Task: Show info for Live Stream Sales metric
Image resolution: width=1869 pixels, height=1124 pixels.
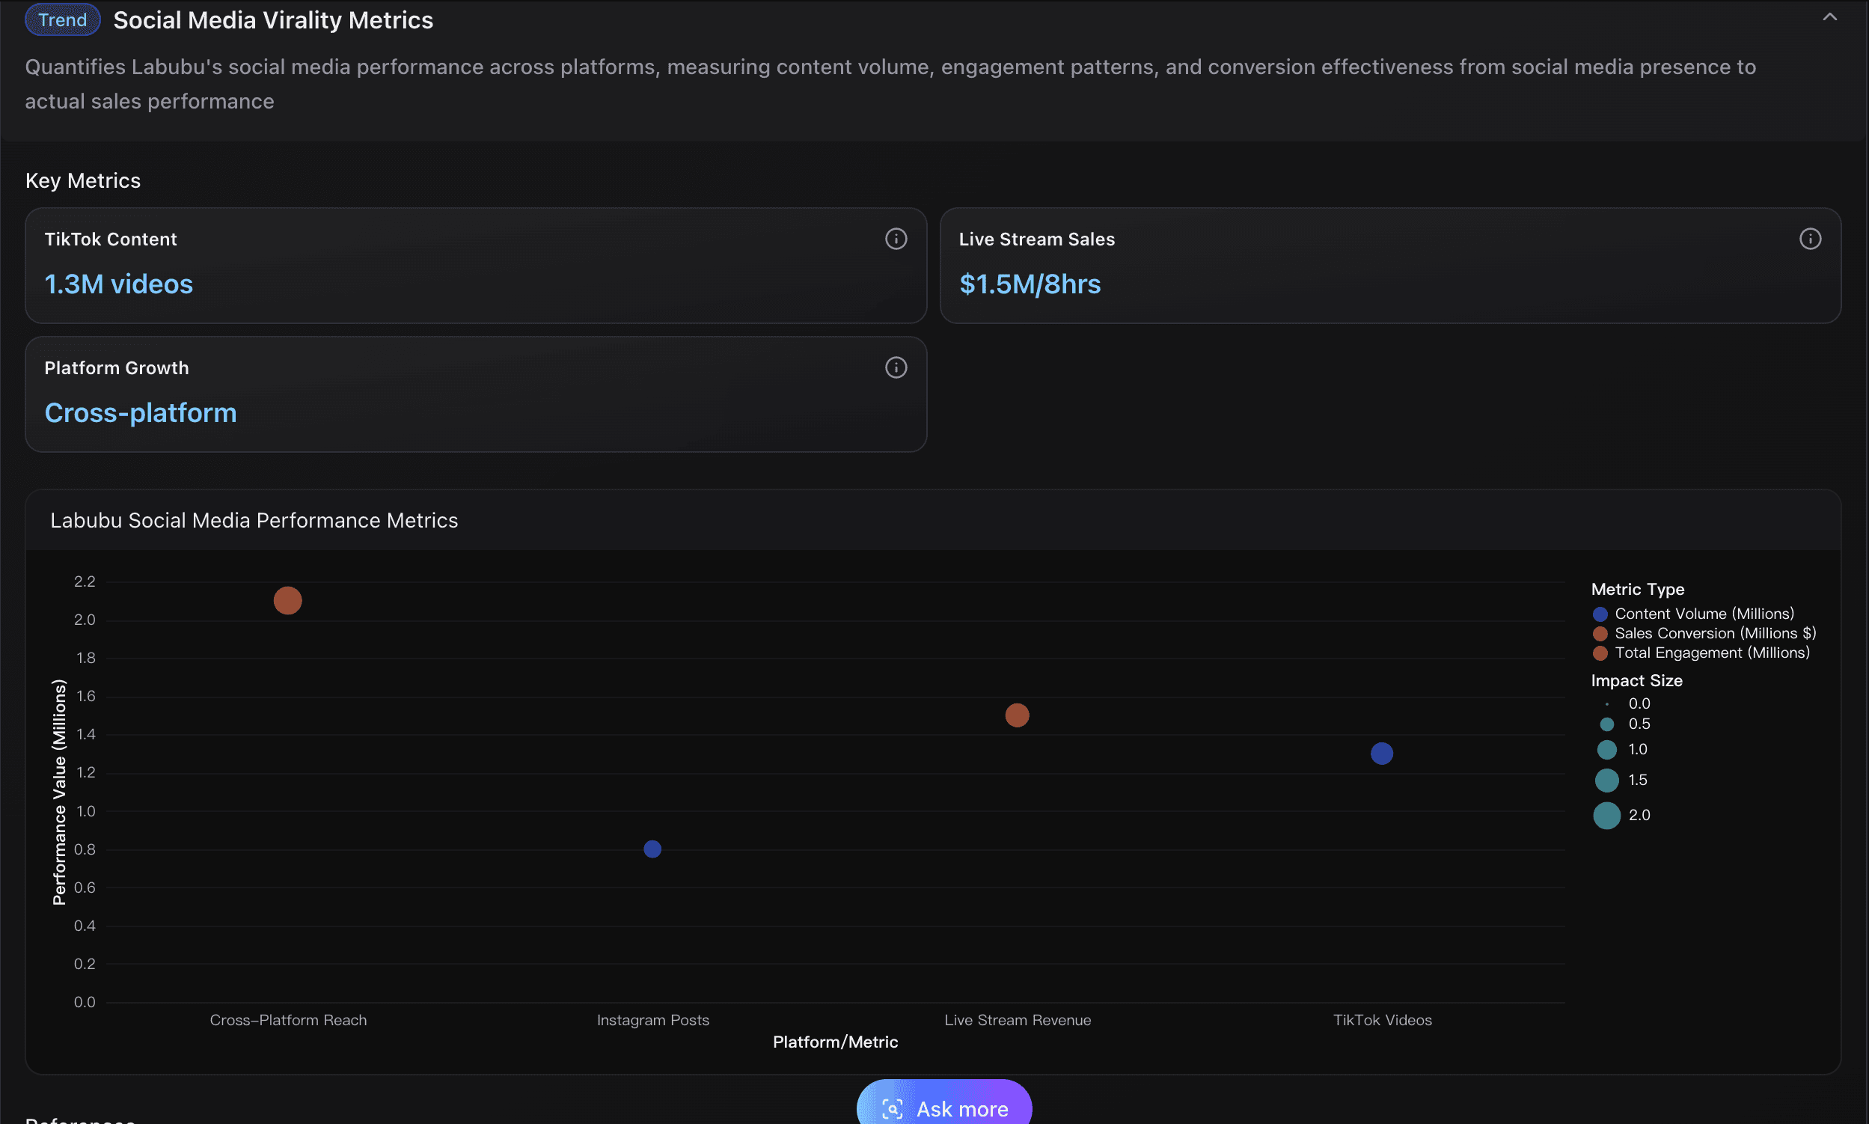Action: point(1810,239)
